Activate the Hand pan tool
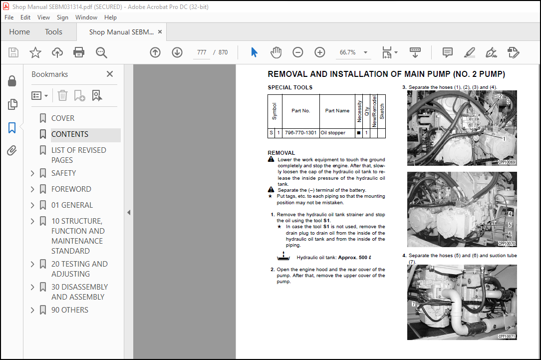Image resolution: width=541 pixels, height=360 pixels. point(276,52)
